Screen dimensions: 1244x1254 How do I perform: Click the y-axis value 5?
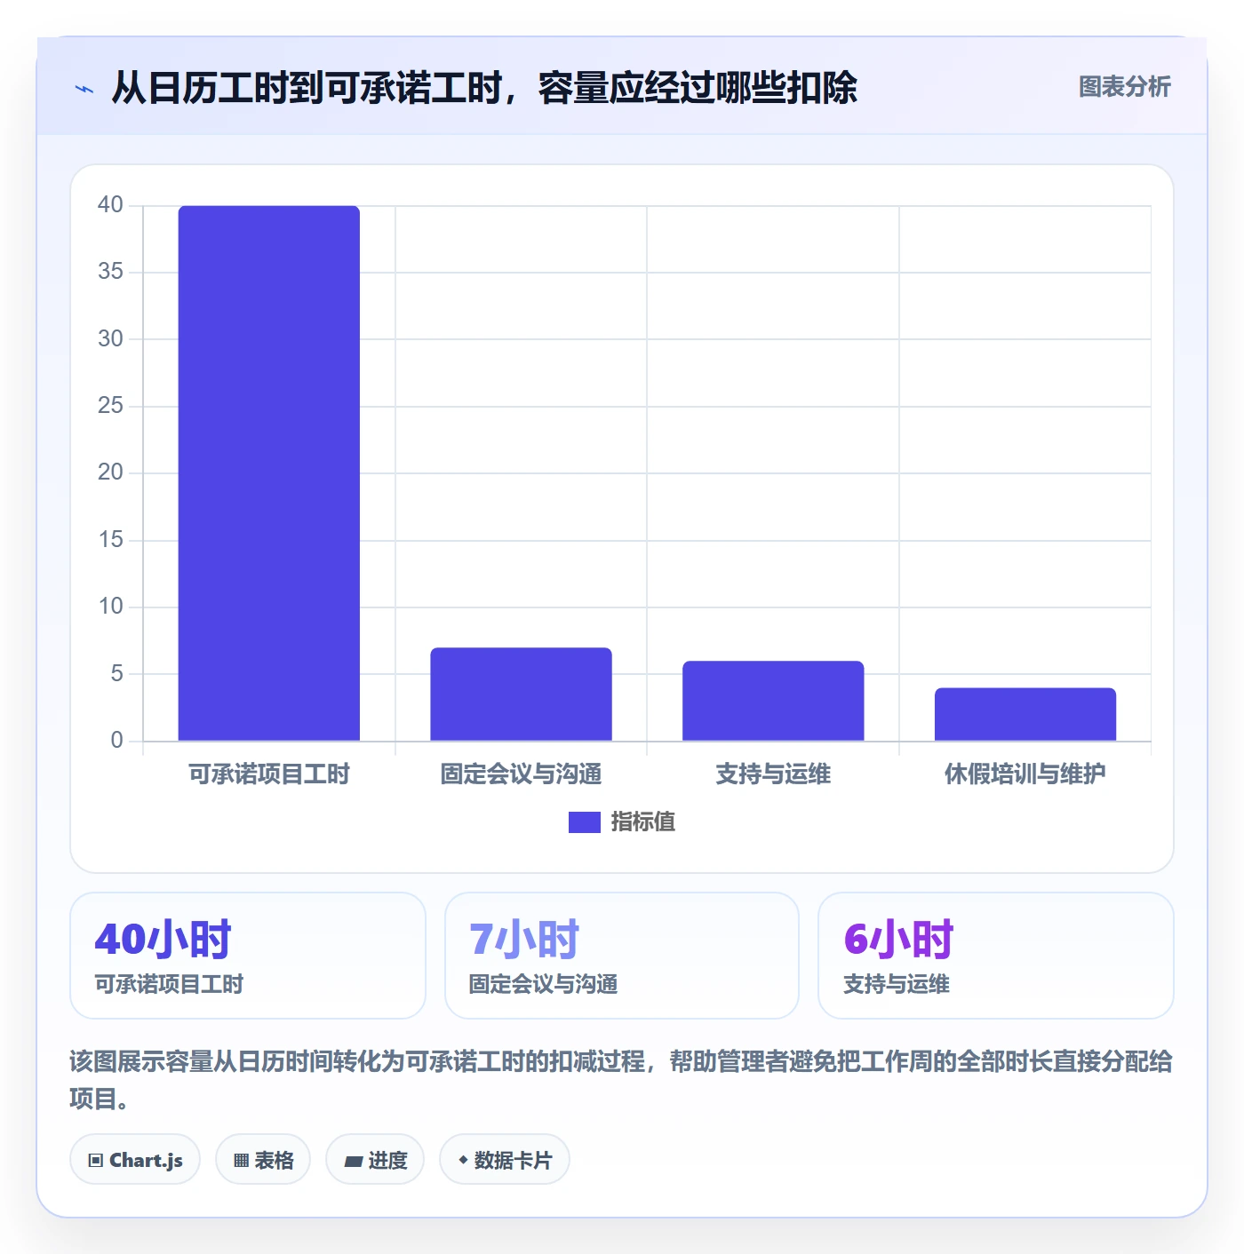[x=116, y=674]
